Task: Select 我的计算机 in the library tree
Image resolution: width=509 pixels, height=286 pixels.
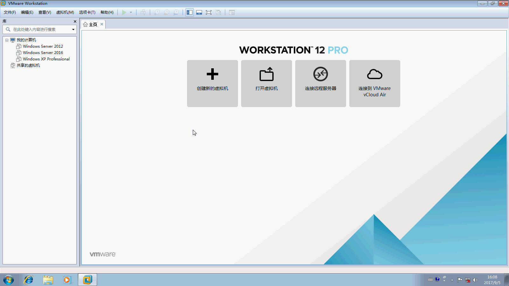Action: coord(26,40)
